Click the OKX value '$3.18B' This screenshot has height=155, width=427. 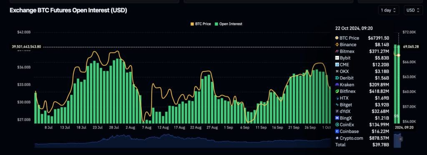click(x=382, y=72)
